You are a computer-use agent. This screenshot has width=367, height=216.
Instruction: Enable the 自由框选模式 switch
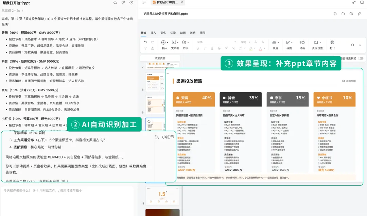pyautogui.click(x=361, y=58)
